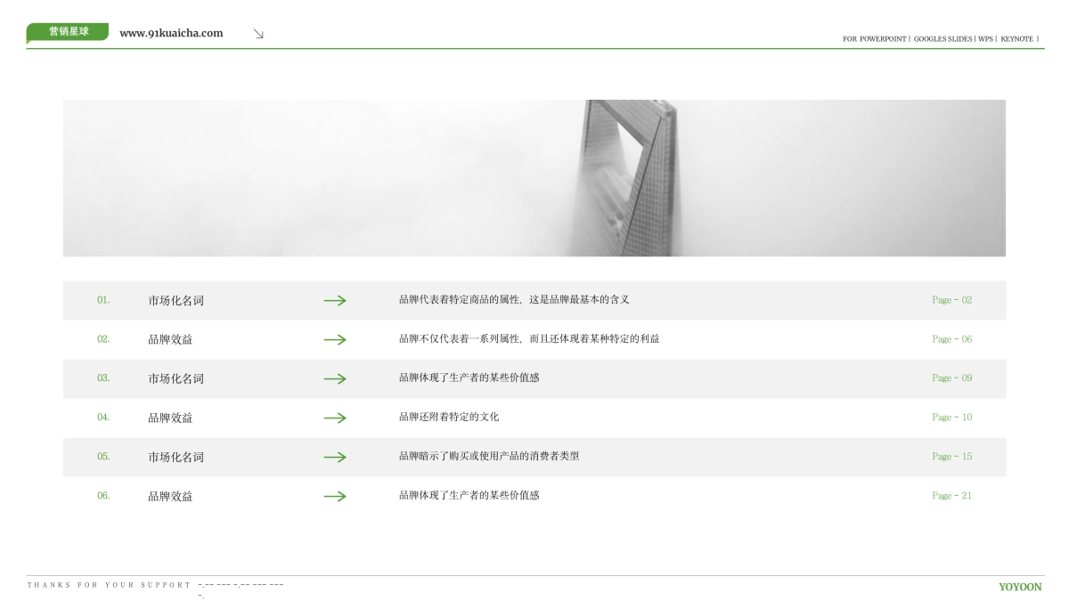Select the arrow icon in row 05
Viewport: 1069px width, 601px height.
335,457
